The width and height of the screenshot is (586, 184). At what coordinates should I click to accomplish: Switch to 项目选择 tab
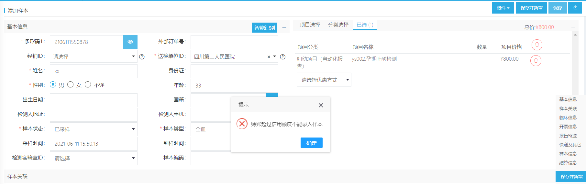tap(310, 25)
